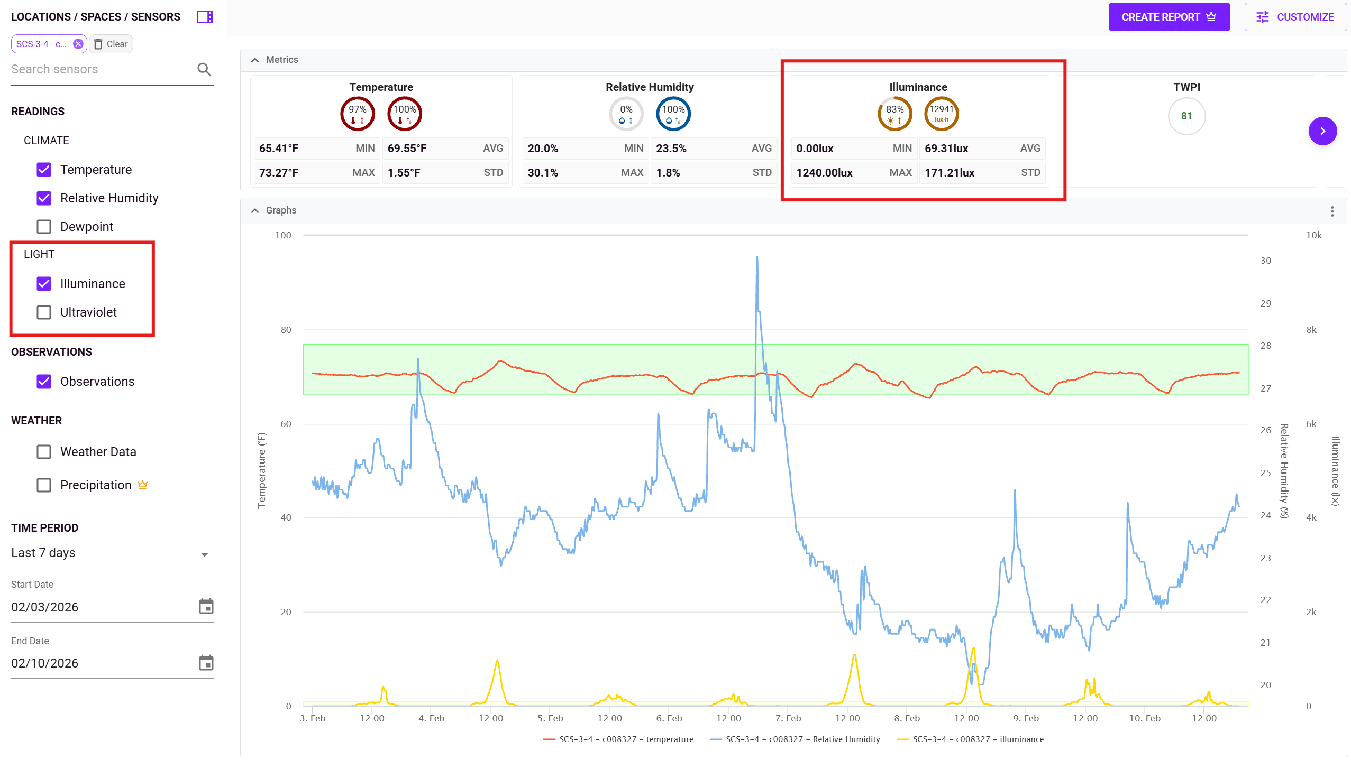The image size is (1351, 760).
Task: Open the End Date calendar picker
Action: click(x=206, y=663)
